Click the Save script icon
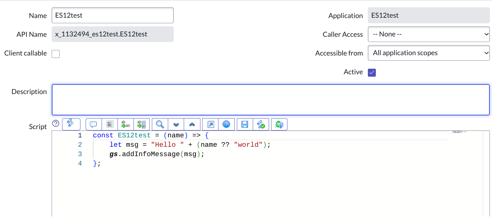The height and width of the screenshot is (221, 492). click(244, 124)
